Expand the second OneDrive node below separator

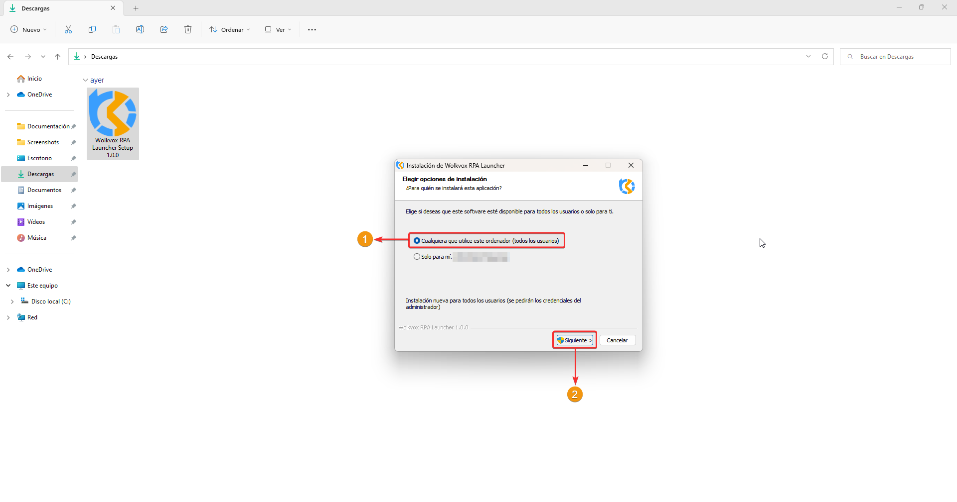point(8,270)
